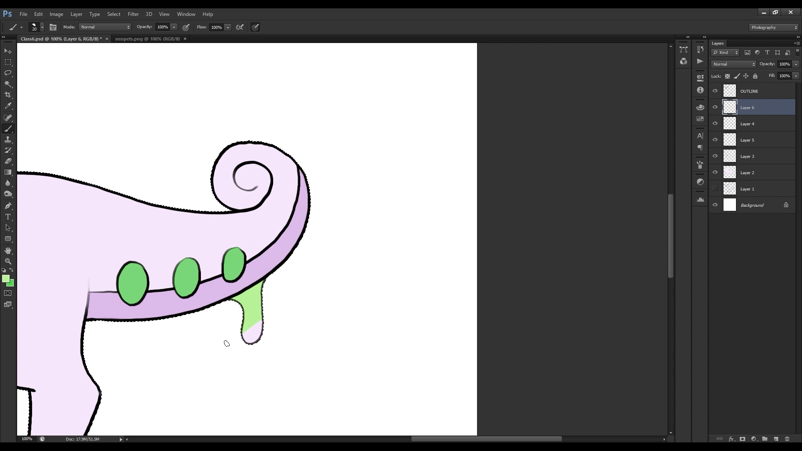
Task: Open the Window menu
Action: click(186, 14)
